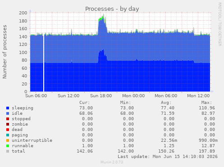Click sleeping average value 77.40
224x167 pixels.
[168, 108]
